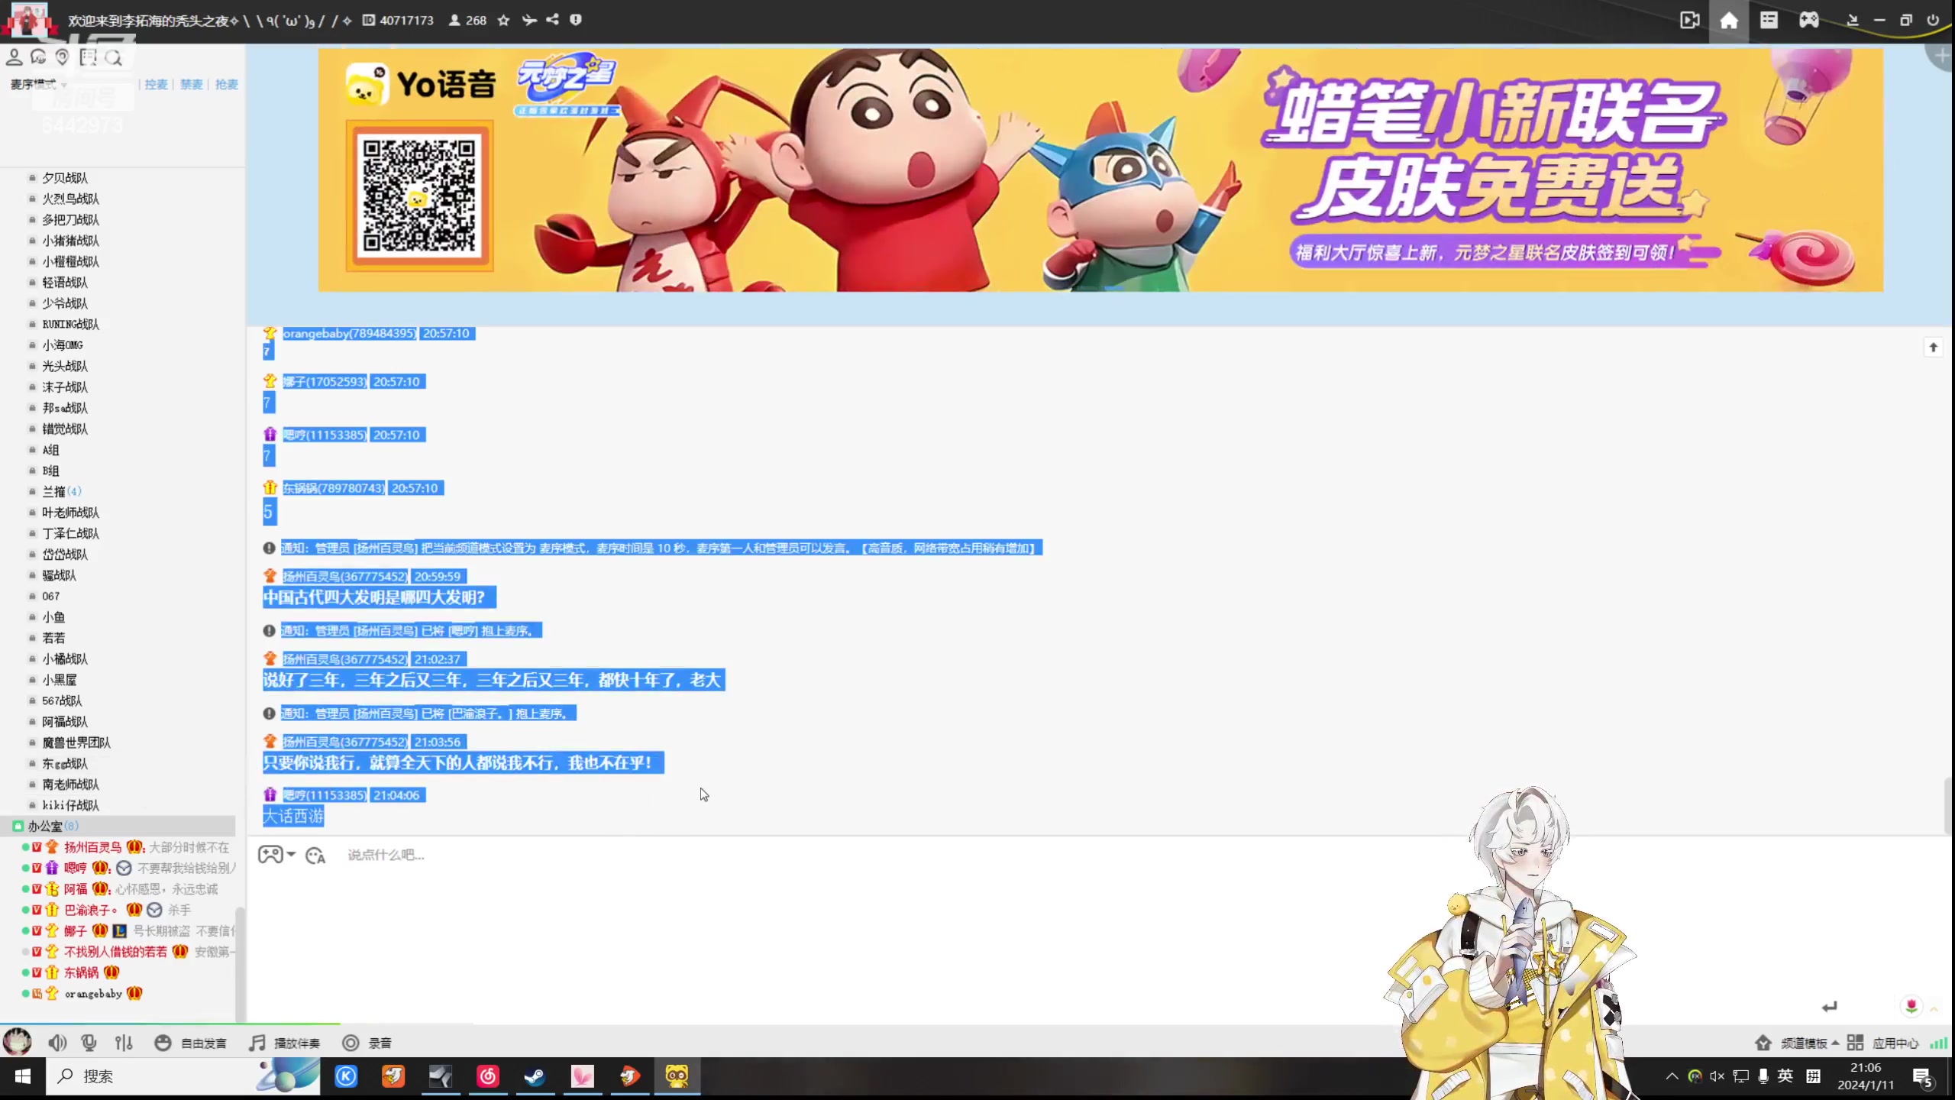Screen dimensions: 1955x1100
Task: Open Windows Start menu
Action: click(22, 1076)
